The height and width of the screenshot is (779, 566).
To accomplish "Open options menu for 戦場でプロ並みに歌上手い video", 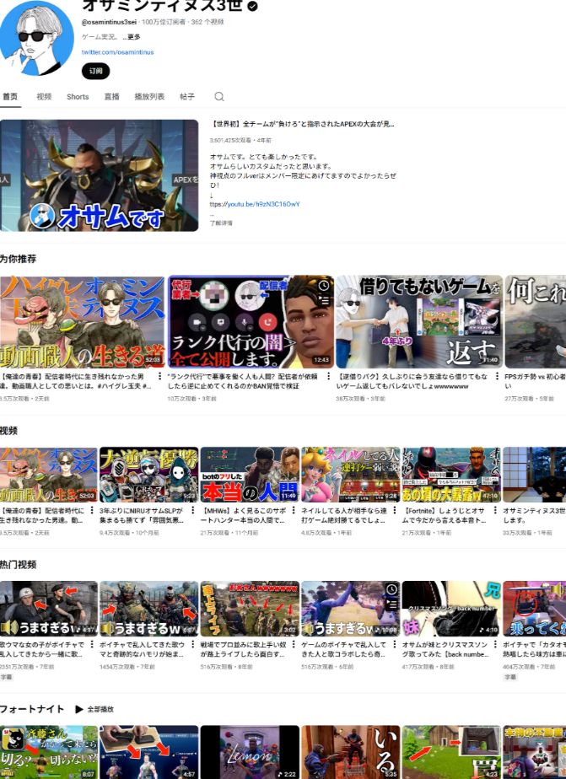I will pos(294,644).
